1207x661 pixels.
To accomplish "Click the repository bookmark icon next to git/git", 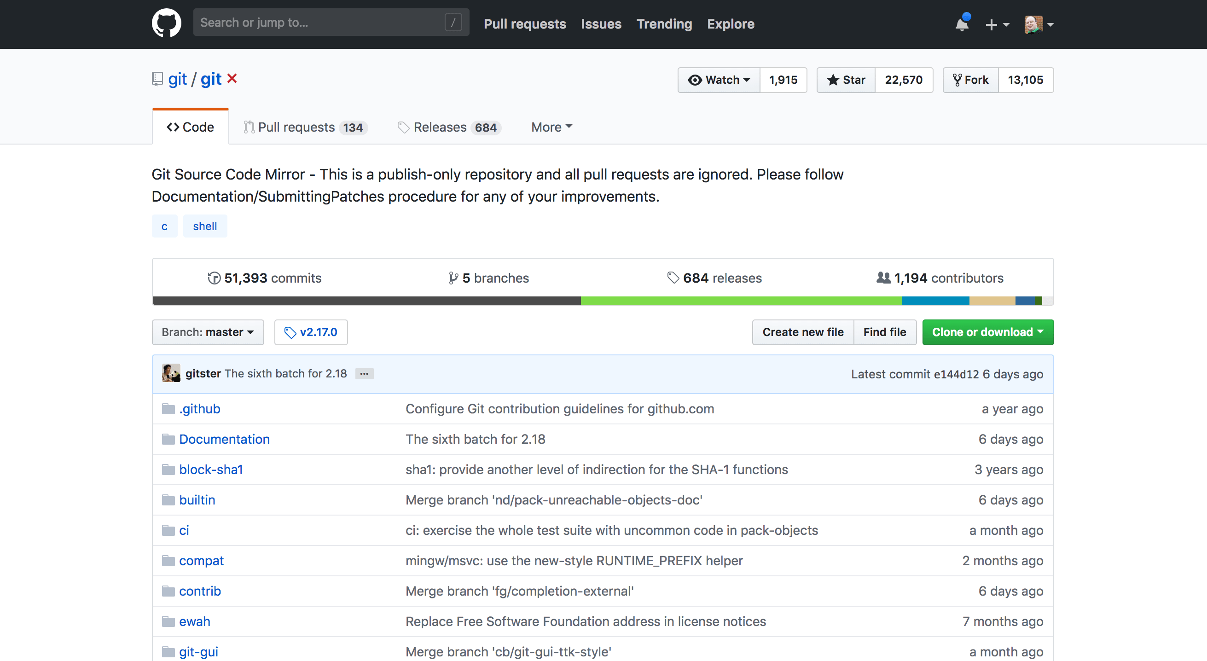I will coord(157,79).
